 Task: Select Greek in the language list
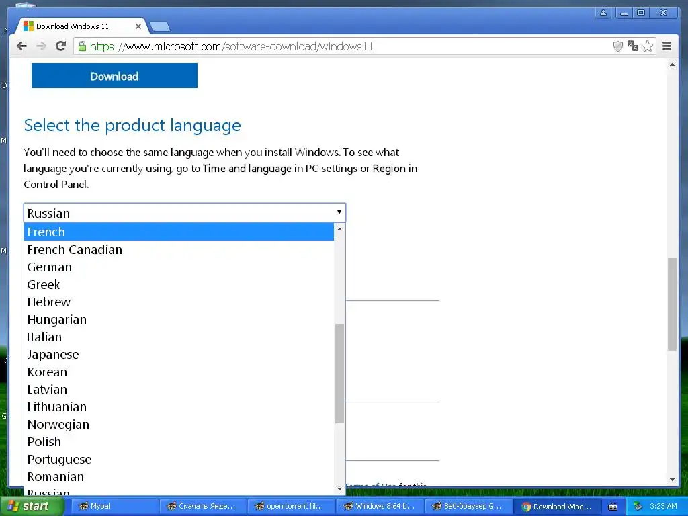pos(179,284)
